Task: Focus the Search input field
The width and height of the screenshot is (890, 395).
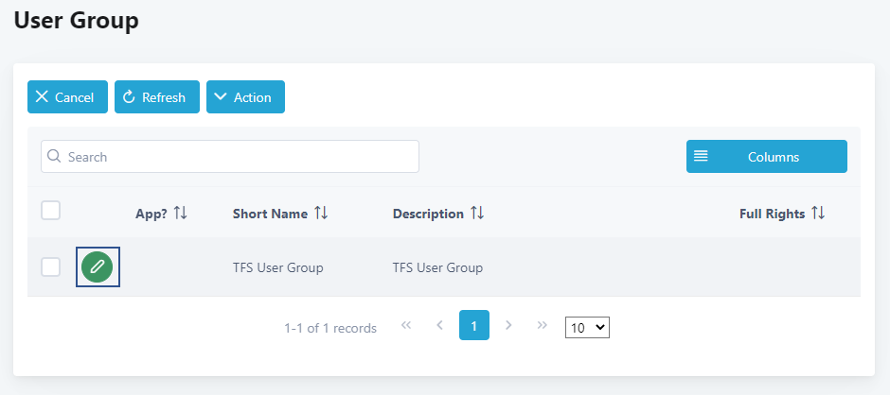Action: pos(237,157)
